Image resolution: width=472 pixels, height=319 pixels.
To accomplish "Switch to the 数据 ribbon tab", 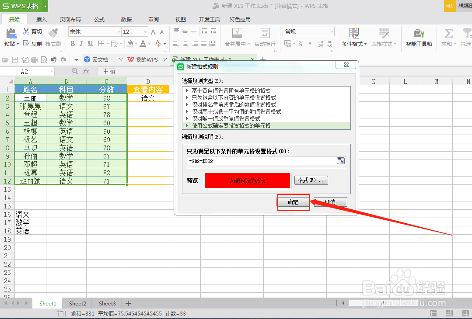I will pos(126,20).
